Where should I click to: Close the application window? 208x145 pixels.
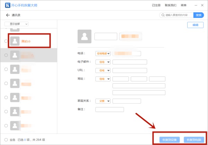click(202, 5)
